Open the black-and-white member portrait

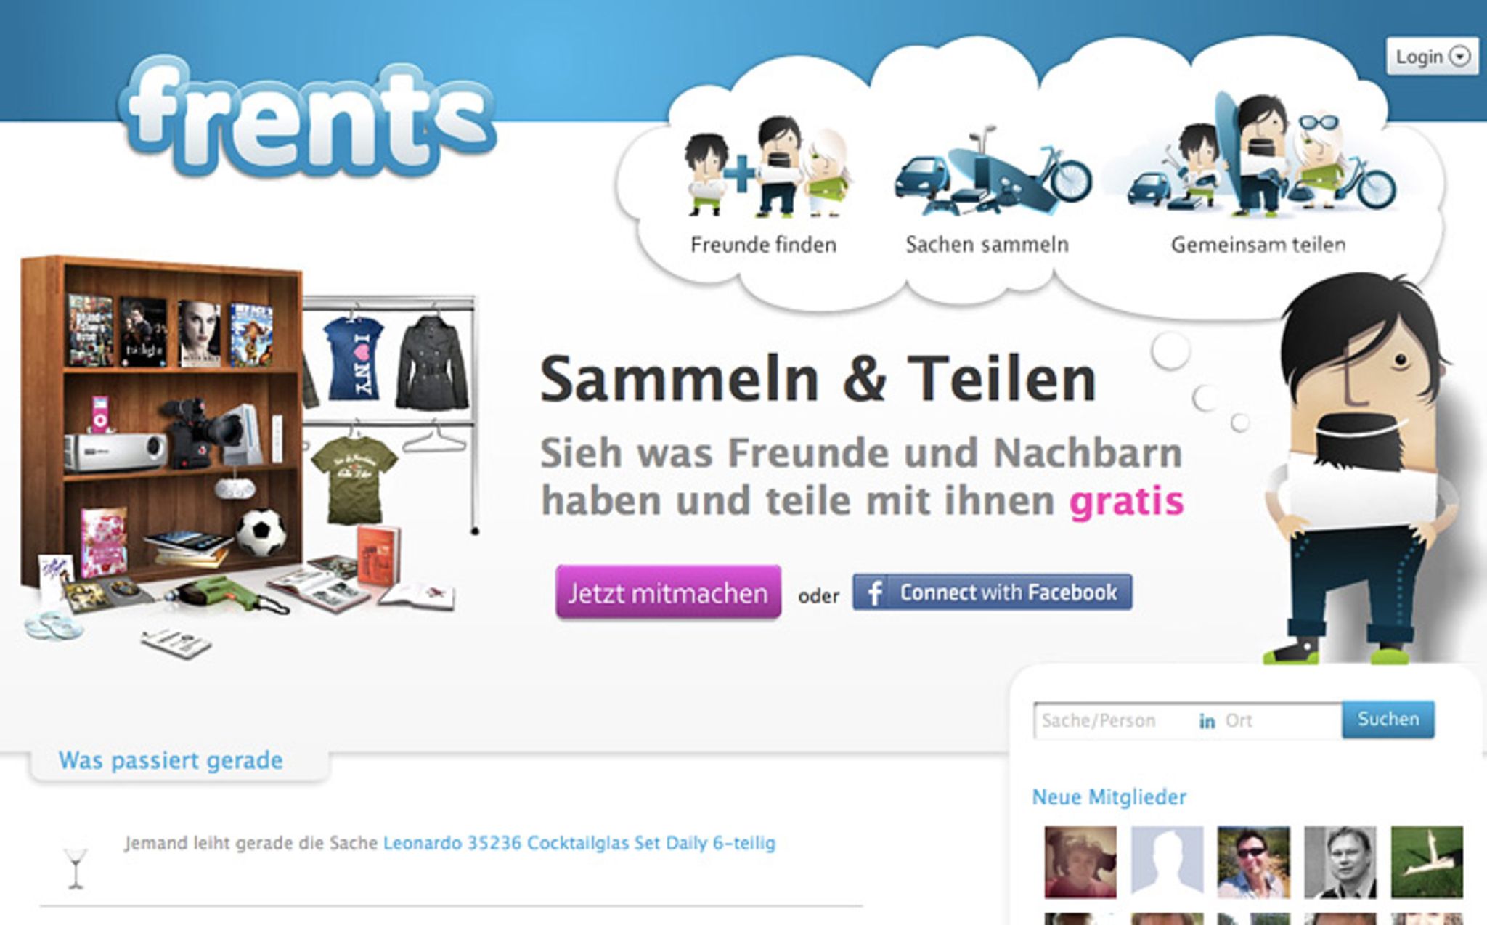pos(1340,862)
